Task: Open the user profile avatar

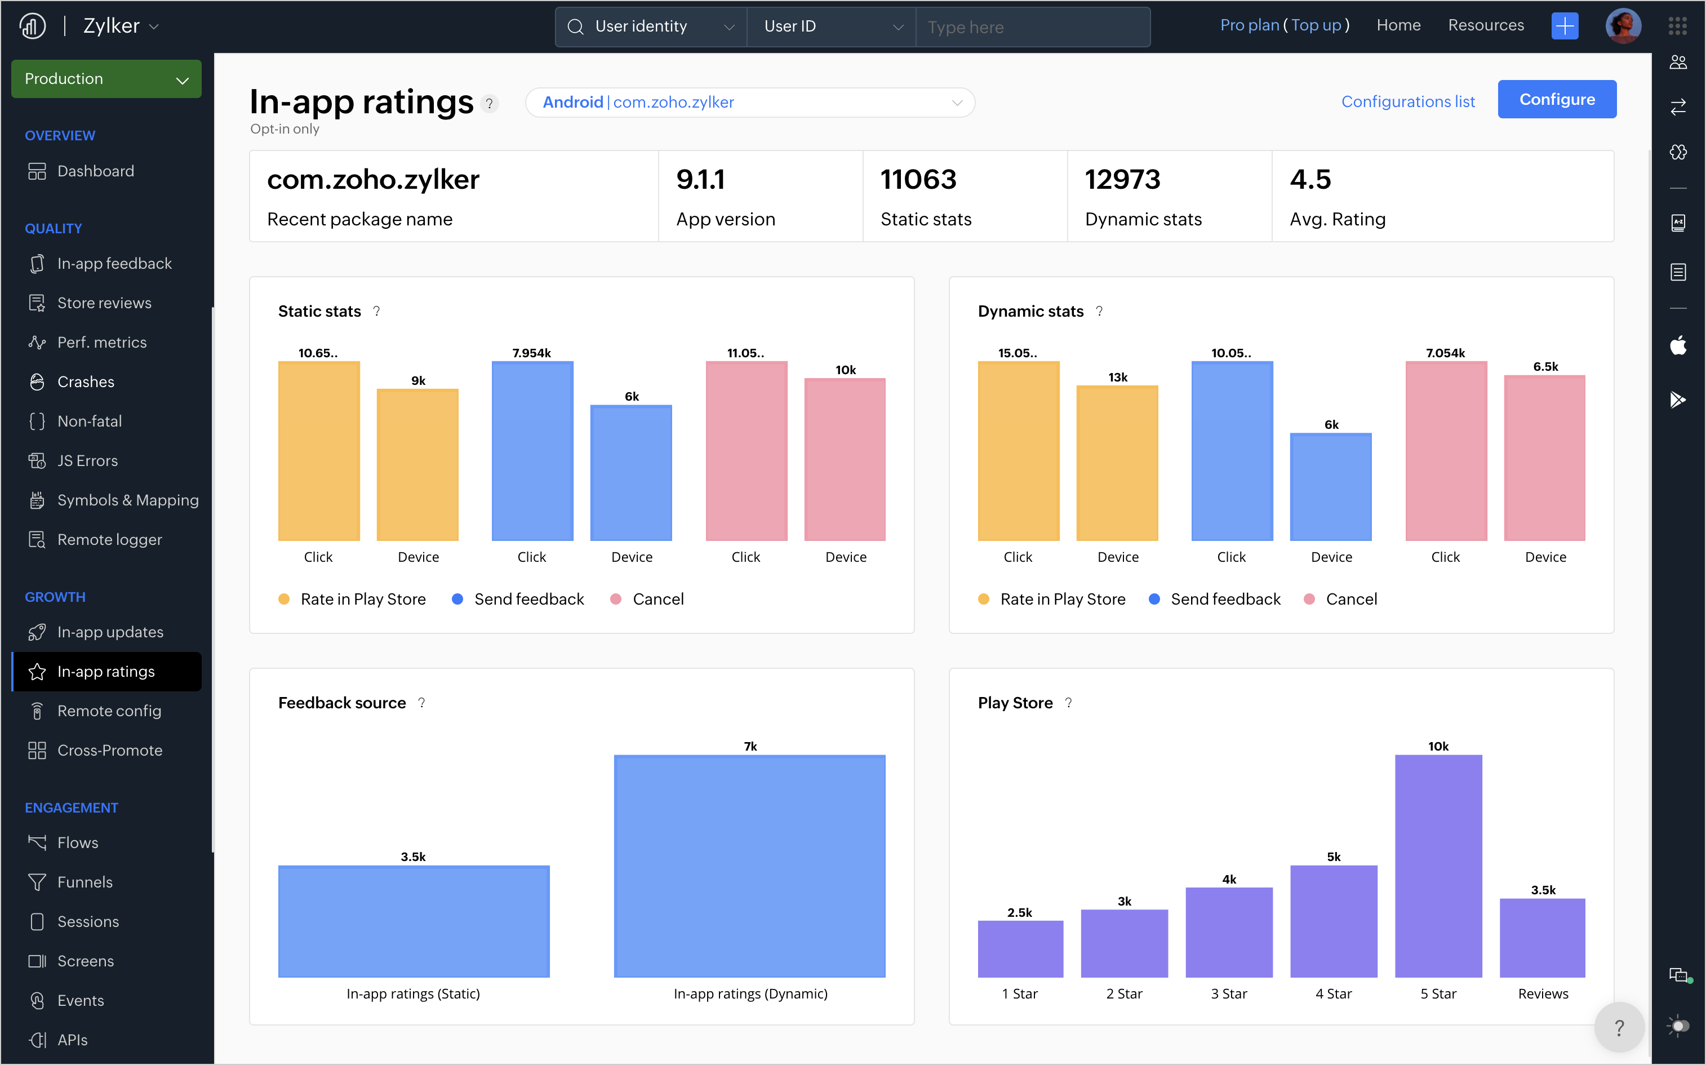Action: tap(1624, 26)
